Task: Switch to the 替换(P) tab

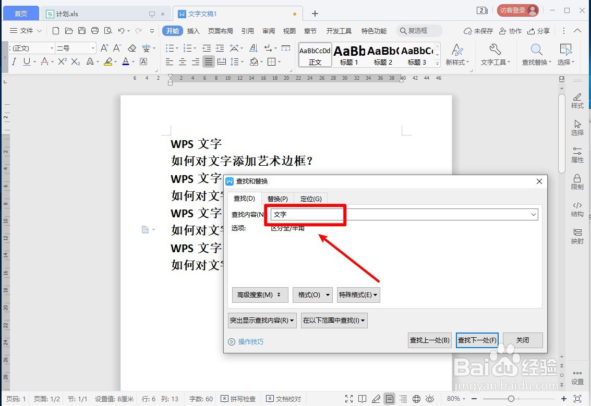Action: pyautogui.click(x=278, y=199)
